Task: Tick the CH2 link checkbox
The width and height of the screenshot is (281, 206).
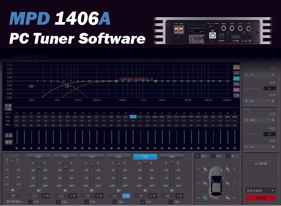Action: (58, 202)
